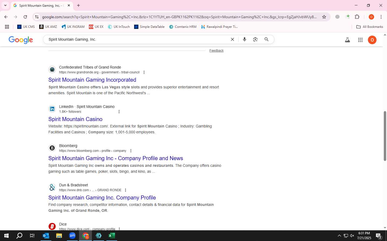387x241 pixels.
Task: Bookmark this page with the star icon
Action: [324, 17]
